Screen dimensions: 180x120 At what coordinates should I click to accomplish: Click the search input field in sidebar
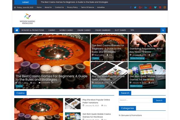click(x=136, y=100)
